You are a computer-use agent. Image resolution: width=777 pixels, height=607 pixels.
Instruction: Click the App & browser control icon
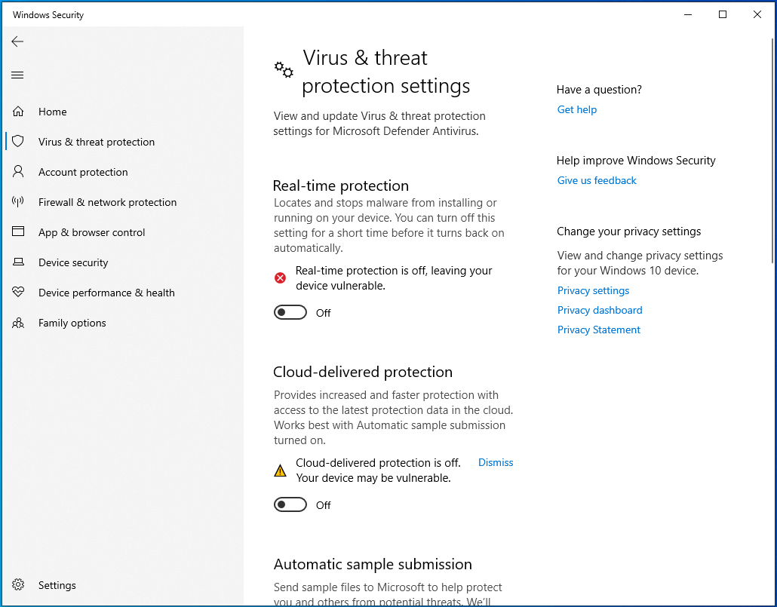17,232
